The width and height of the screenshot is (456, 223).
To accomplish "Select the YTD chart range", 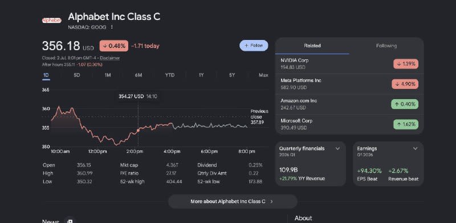I will [x=170, y=75].
